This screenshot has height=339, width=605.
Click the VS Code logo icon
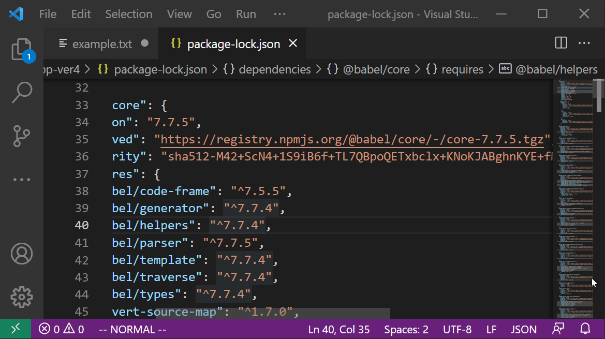(16, 14)
